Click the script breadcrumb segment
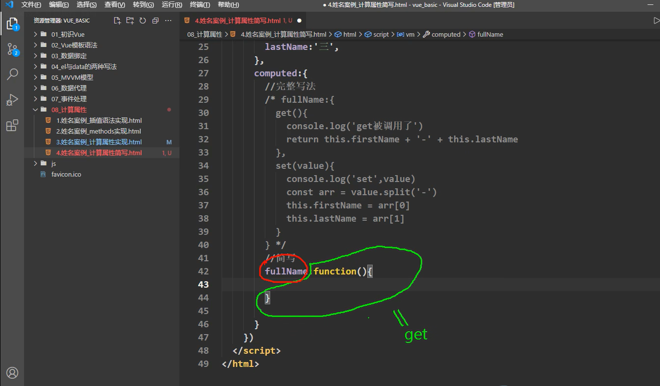Image resolution: width=660 pixels, height=386 pixels. click(377, 34)
